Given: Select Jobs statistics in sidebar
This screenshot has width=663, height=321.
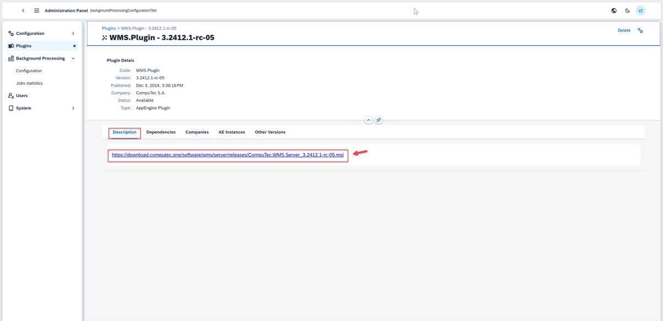Looking at the screenshot, I should coord(29,83).
